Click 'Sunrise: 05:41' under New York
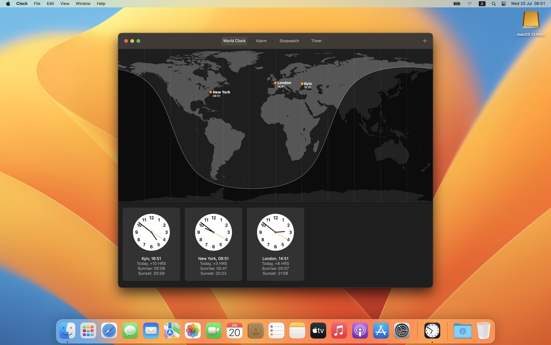Screen dimensions: 551x345 [213, 268]
